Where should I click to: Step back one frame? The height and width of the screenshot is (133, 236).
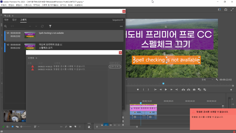click(161, 90)
